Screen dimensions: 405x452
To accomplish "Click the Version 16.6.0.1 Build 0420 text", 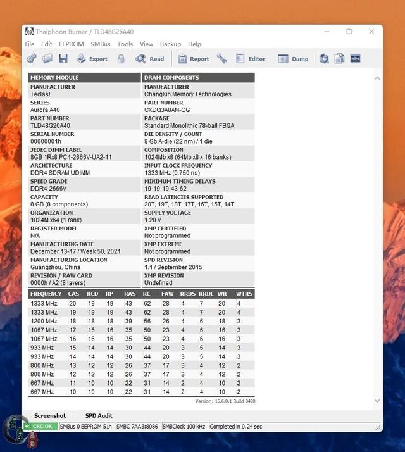I will [x=225, y=401].
